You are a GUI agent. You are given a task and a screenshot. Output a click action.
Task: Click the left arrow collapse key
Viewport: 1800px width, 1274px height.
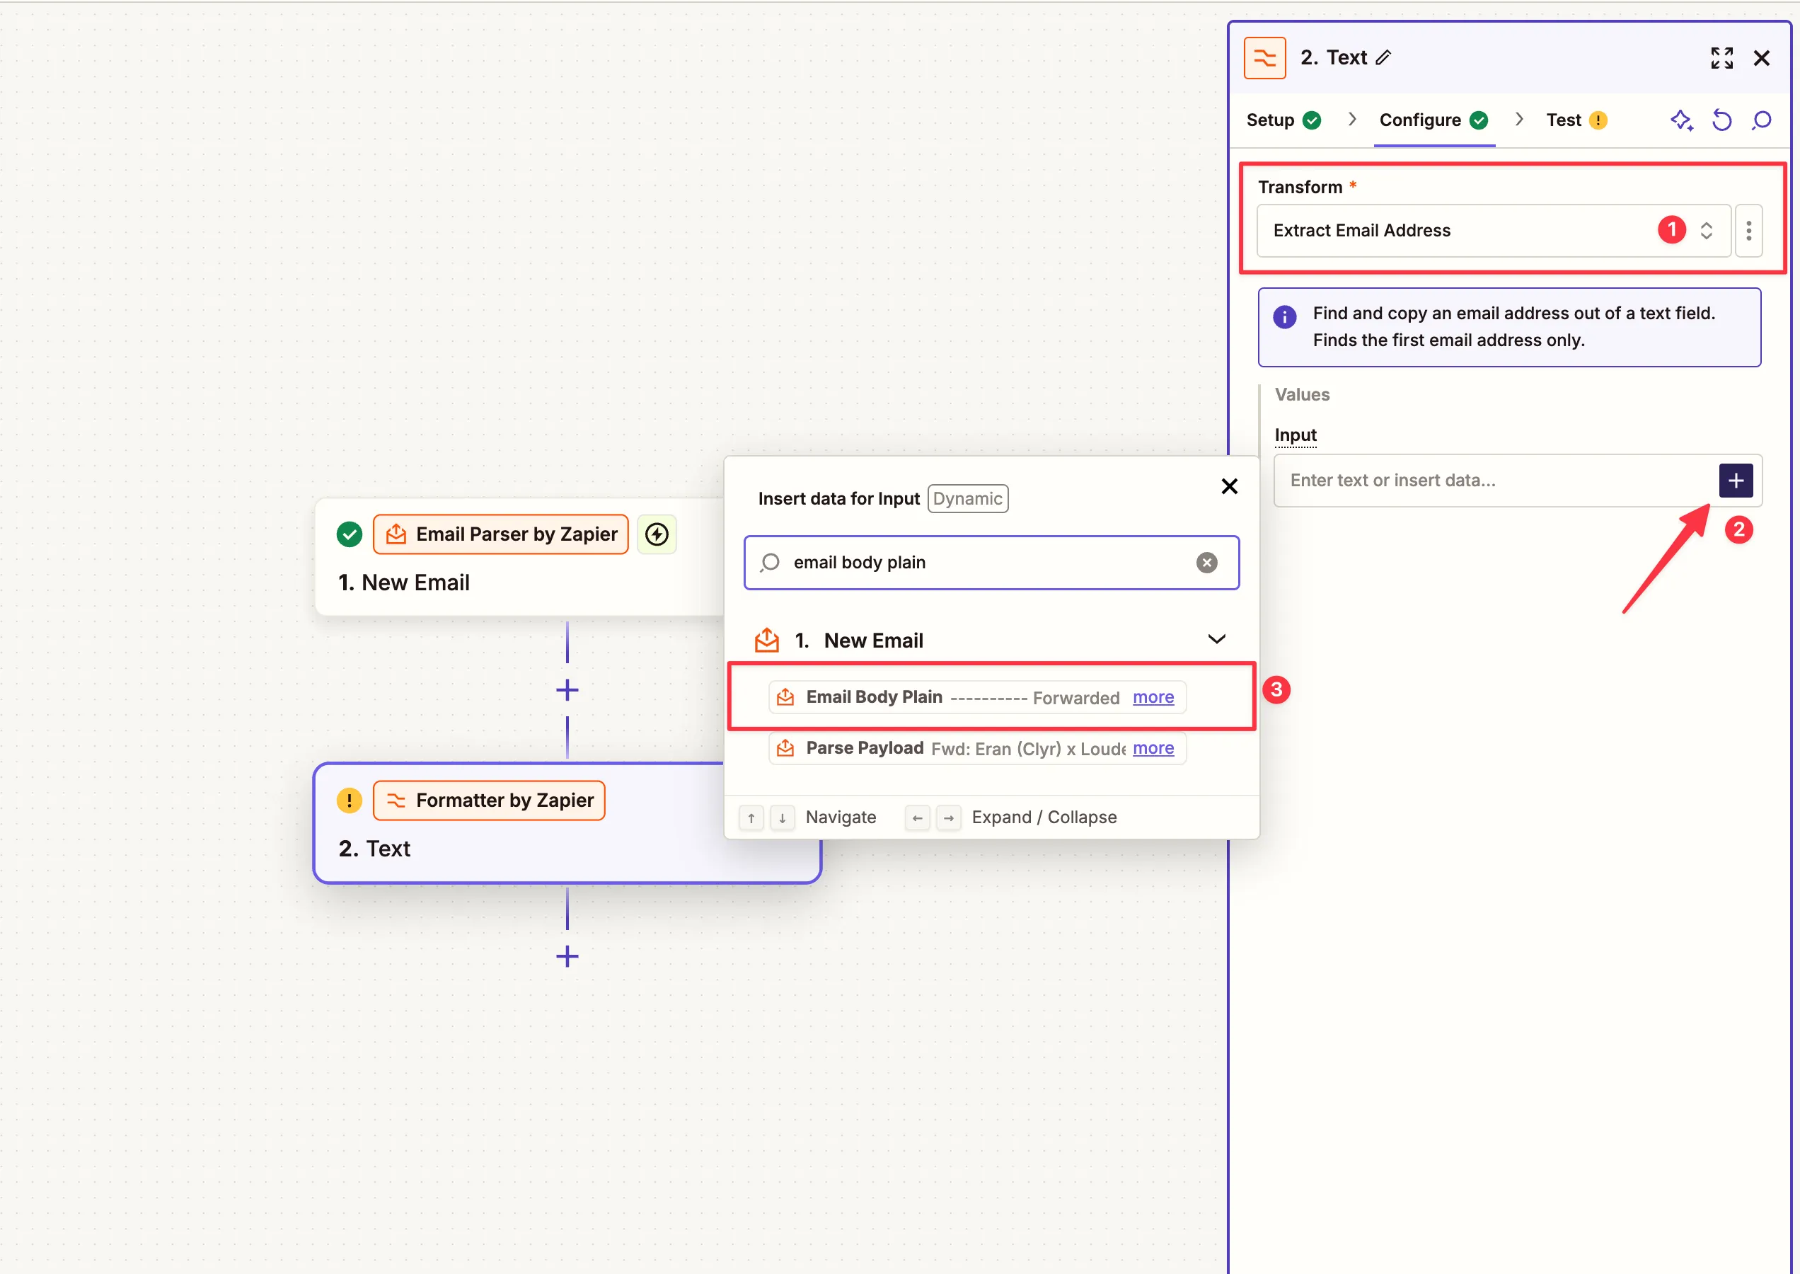coord(917,817)
